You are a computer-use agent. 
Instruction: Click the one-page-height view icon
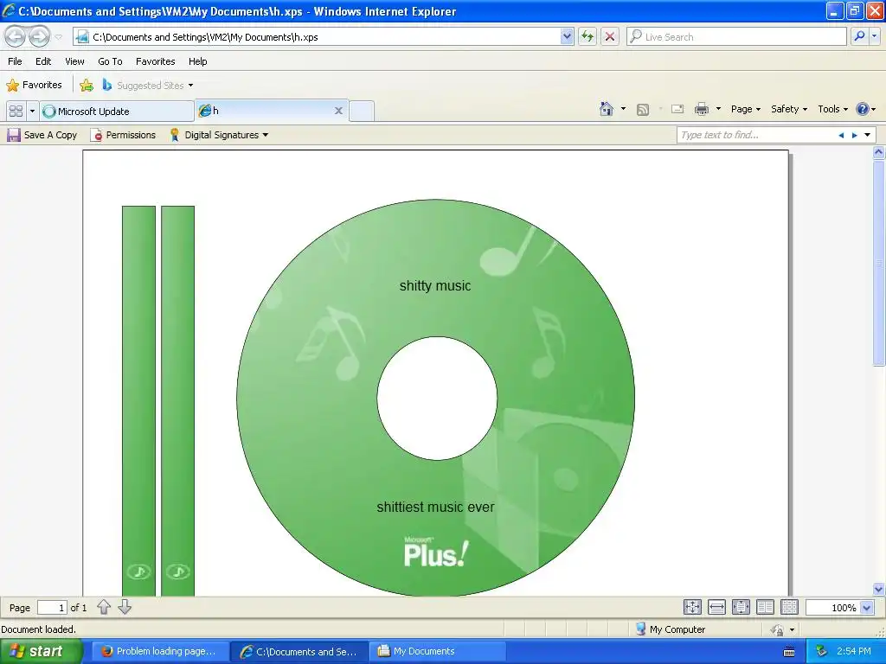(741, 607)
